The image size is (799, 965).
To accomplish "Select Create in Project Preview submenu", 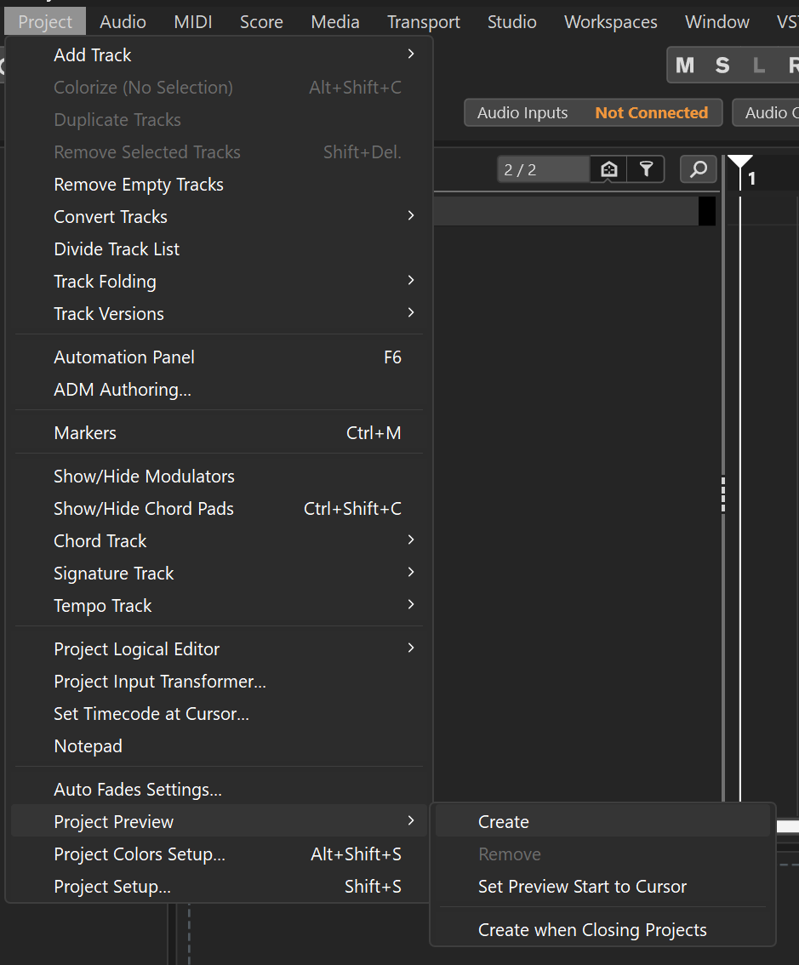I will (x=504, y=822).
